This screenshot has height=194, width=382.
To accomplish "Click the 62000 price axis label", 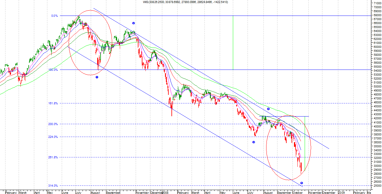I will pos(377,39).
